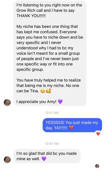The height and width of the screenshot is (171, 104).
Task: Open sender avatar beside "I appreciate you Amy!"
Action: pyautogui.click(x=7, y=102)
